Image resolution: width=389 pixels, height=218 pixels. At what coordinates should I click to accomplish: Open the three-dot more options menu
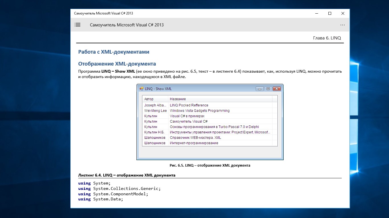point(343,25)
